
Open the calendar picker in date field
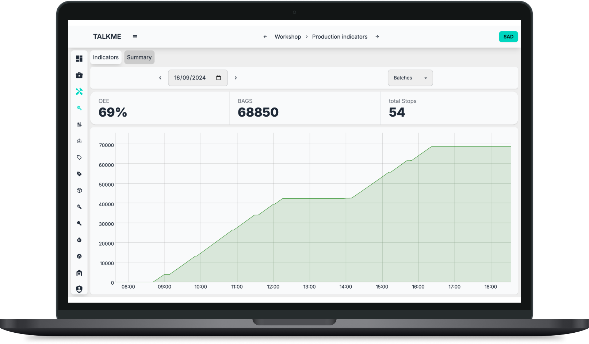click(219, 78)
